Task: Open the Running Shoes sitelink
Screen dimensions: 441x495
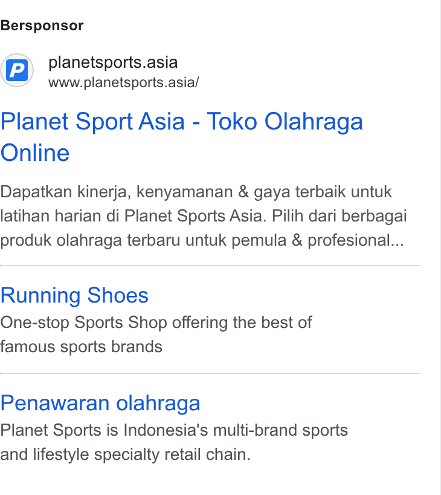Action: (x=74, y=296)
